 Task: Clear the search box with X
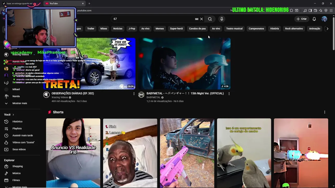(x=202, y=19)
